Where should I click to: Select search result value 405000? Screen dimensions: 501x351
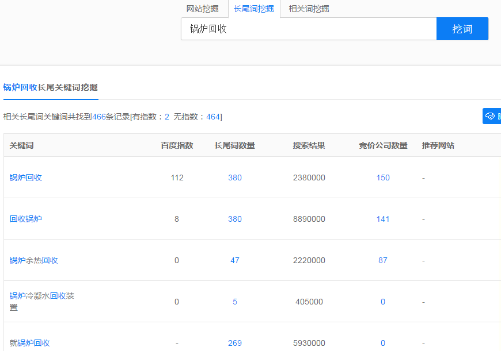click(309, 302)
